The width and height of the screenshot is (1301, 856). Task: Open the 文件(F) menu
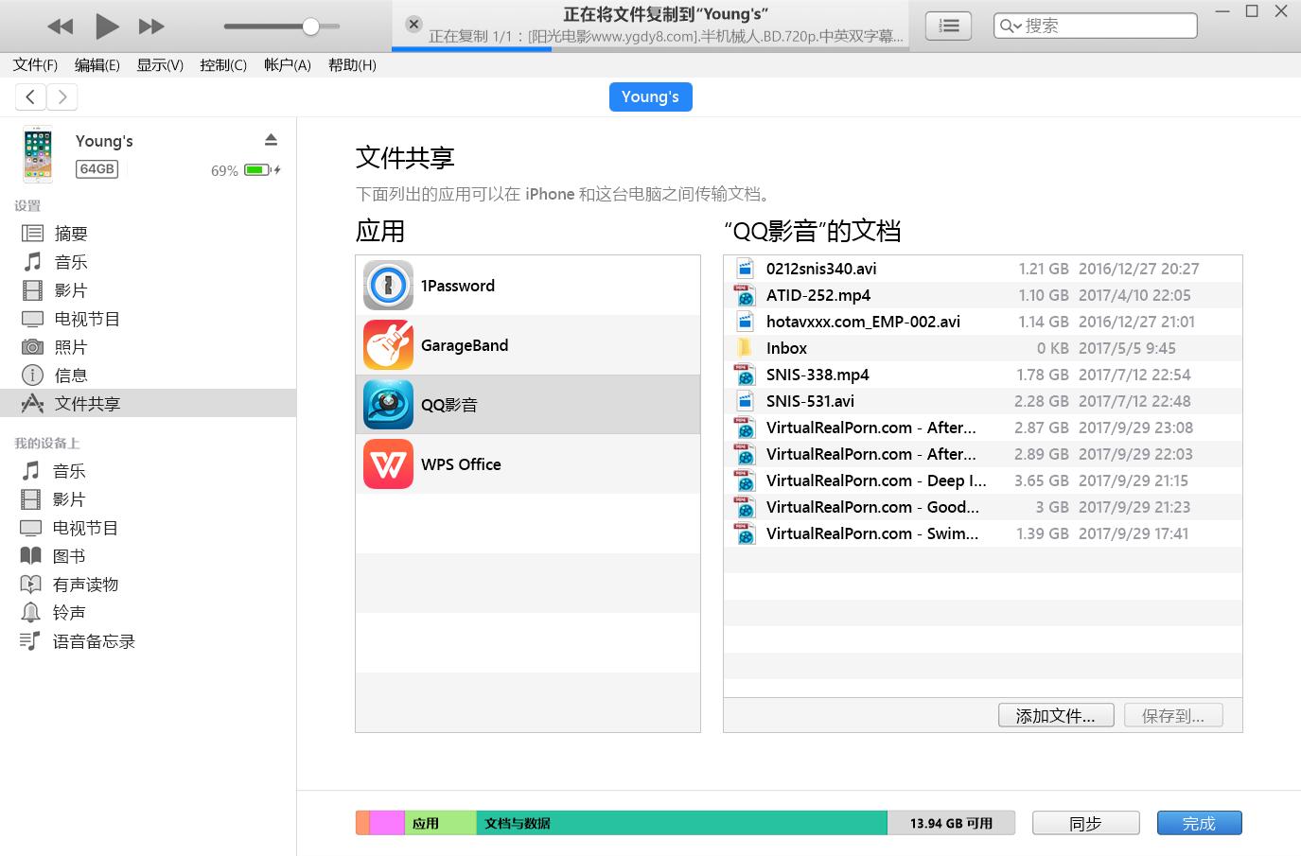pyautogui.click(x=34, y=64)
